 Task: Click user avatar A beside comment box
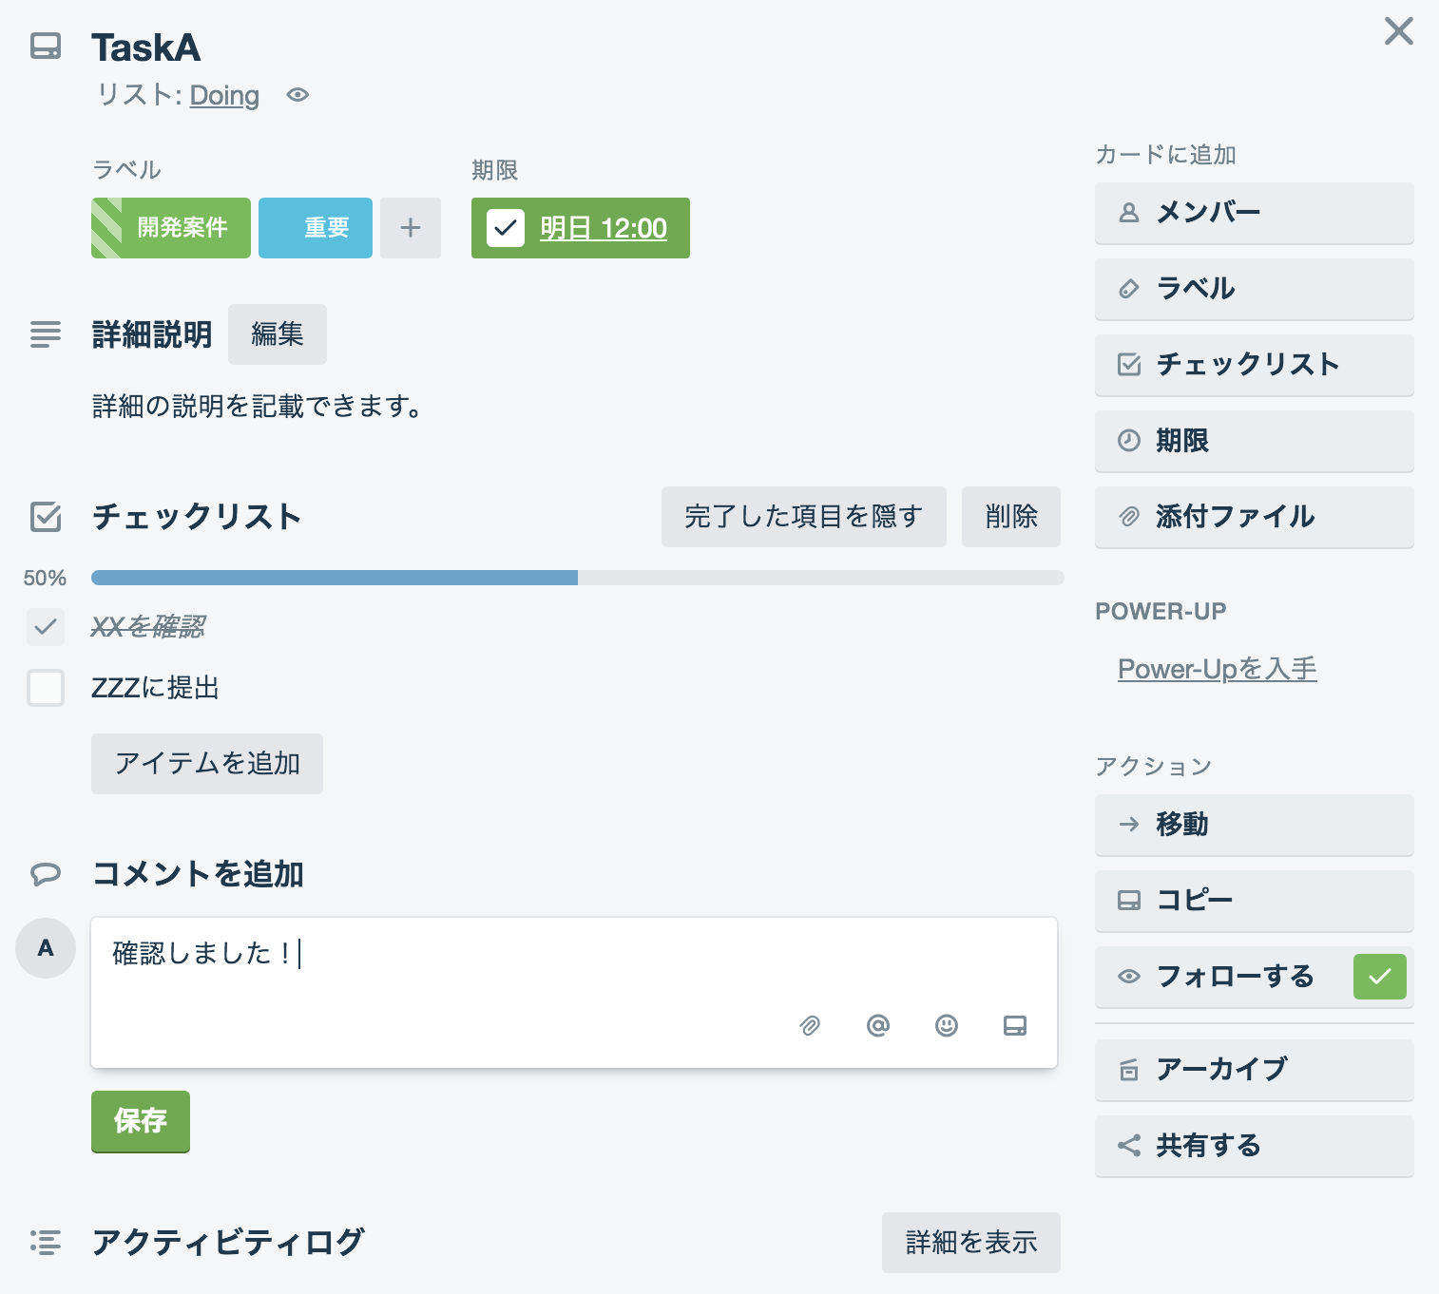tap(46, 948)
